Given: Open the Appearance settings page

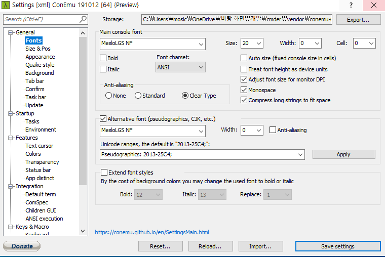Looking at the screenshot, I should click(x=40, y=57).
